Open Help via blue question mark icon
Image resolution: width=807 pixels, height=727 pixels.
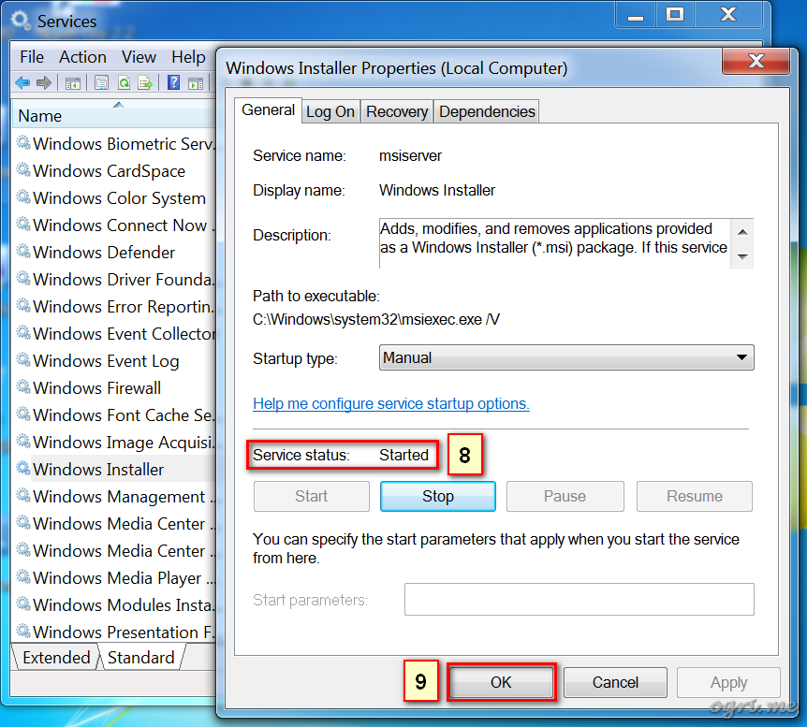pyautogui.click(x=173, y=82)
